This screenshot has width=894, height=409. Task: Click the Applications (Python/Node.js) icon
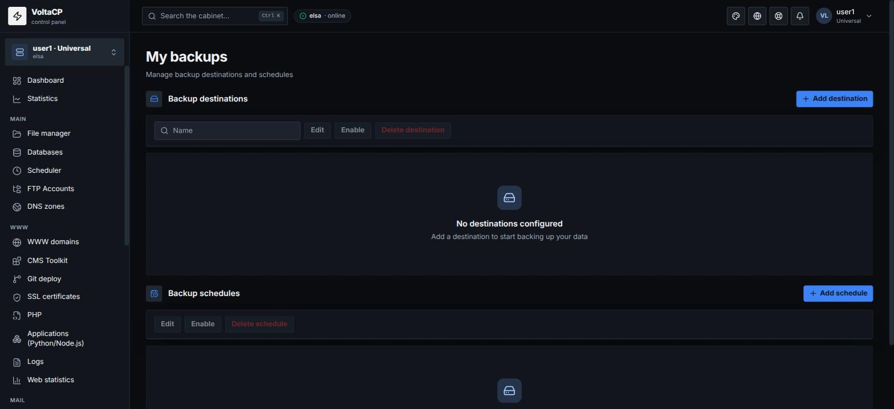tap(17, 338)
